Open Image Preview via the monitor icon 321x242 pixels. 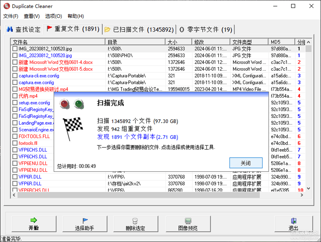click(x=188, y=221)
